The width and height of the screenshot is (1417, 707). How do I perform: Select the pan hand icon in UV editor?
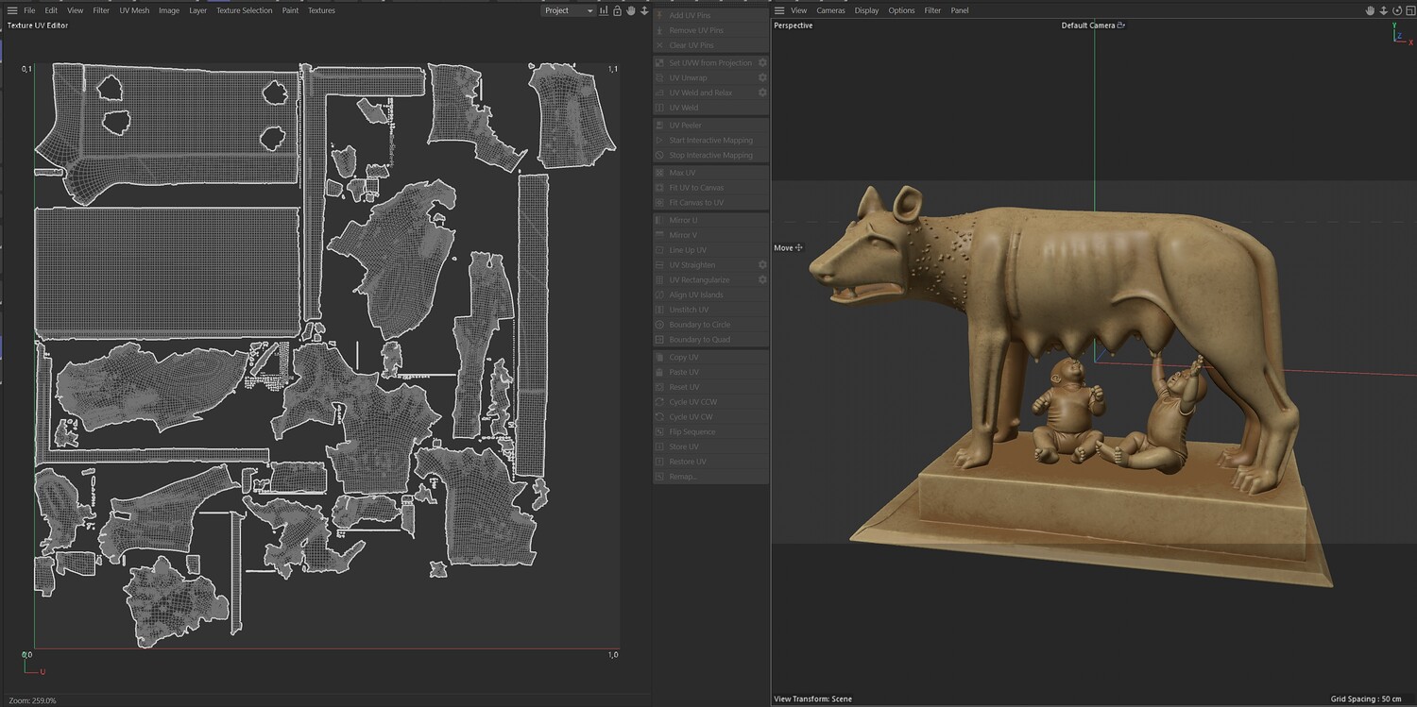[x=631, y=10]
